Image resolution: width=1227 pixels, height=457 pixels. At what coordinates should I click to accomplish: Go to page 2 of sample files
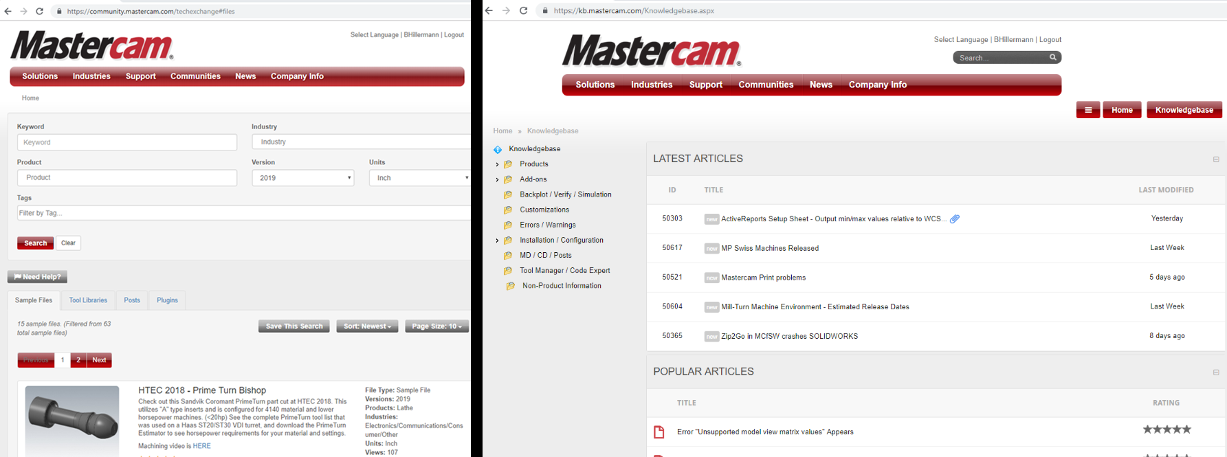point(78,360)
